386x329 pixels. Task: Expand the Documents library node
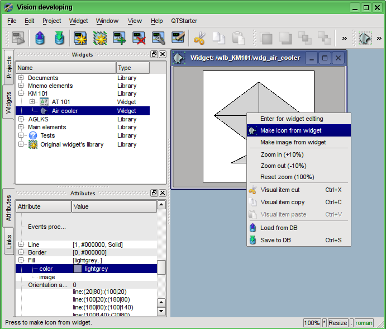tap(21, 78)
